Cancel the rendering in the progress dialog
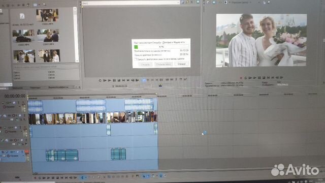 [x=182, y=64]
